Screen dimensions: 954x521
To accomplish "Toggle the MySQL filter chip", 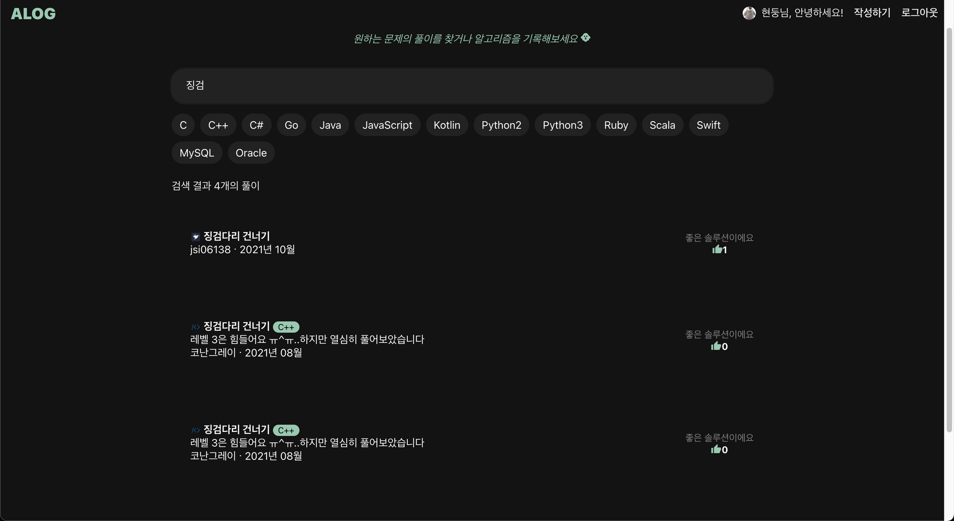I will 197,153.
